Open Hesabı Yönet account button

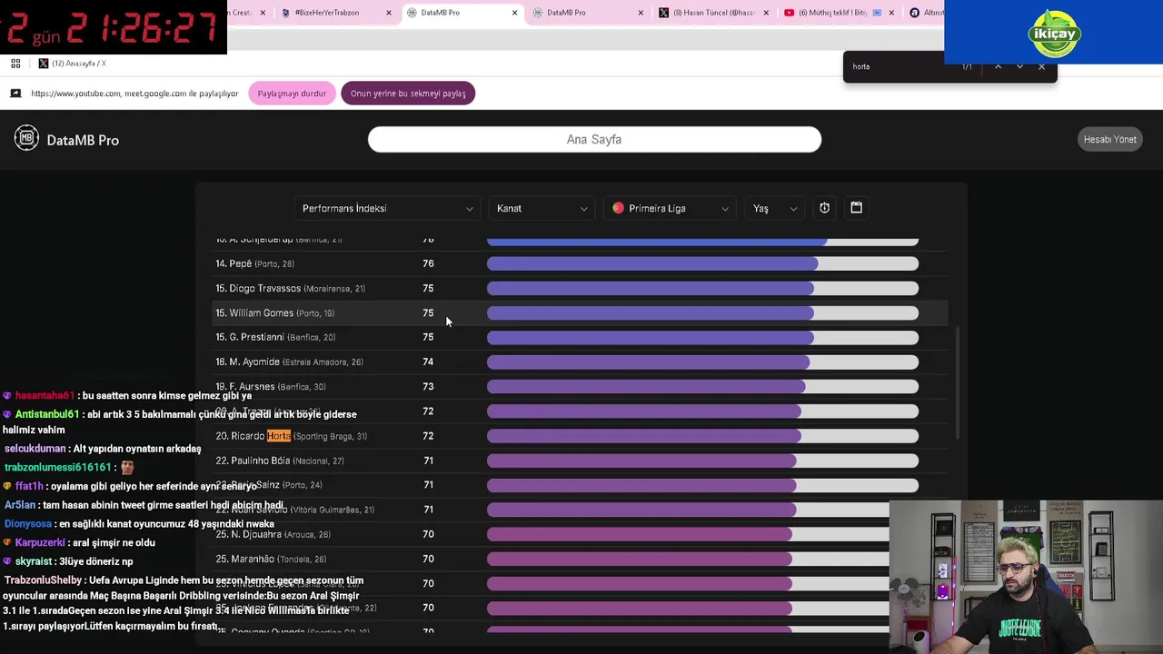[1109, 139]
